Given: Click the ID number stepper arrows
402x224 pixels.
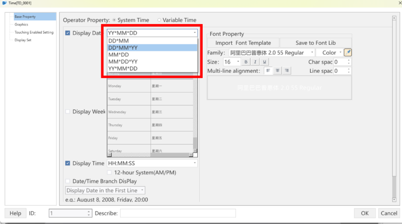Looking at the screenshot, I should 89,213.
